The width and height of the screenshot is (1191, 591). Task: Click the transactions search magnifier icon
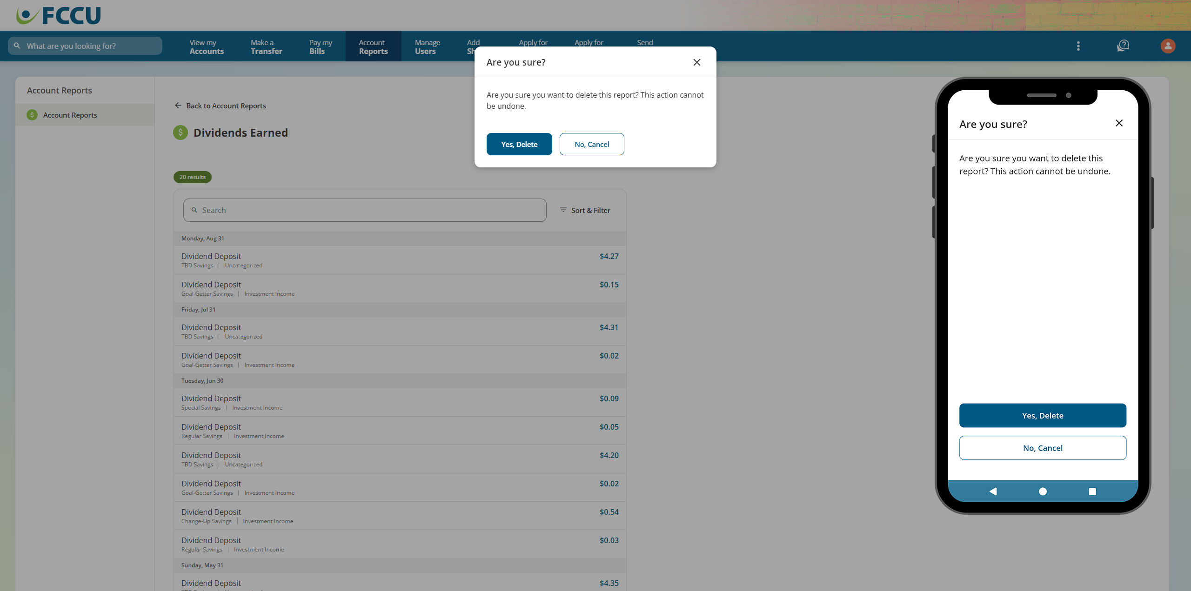tap(194, 210)
